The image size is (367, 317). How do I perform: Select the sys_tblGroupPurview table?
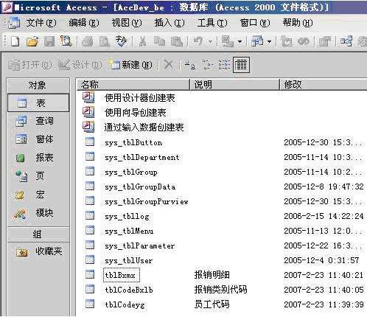(x=147, y=201)
